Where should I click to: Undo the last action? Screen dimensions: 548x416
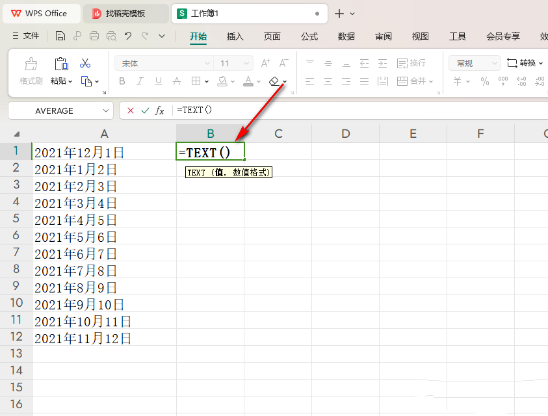128,36
